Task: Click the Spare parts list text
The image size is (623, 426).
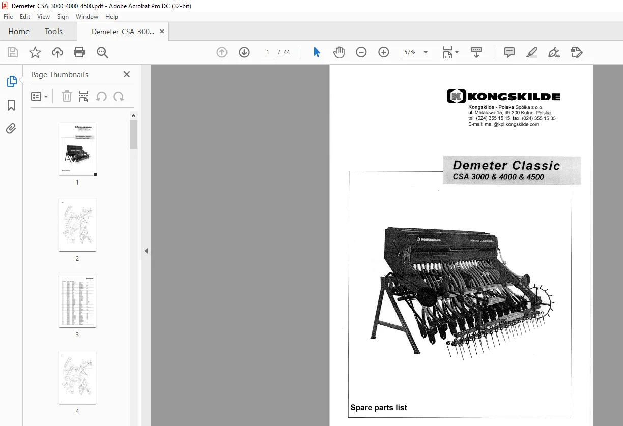Action: point(379,407)
